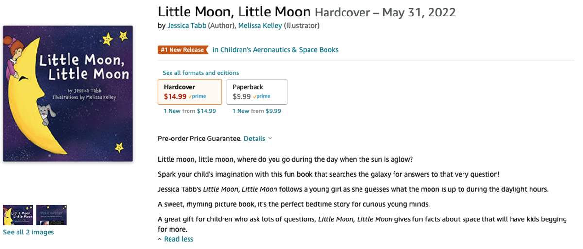Viewport: 583px width, 249px height.
Task: Click the Prime logo under Hardcover price
Action: pyautogui.click(x=197, y=96)
